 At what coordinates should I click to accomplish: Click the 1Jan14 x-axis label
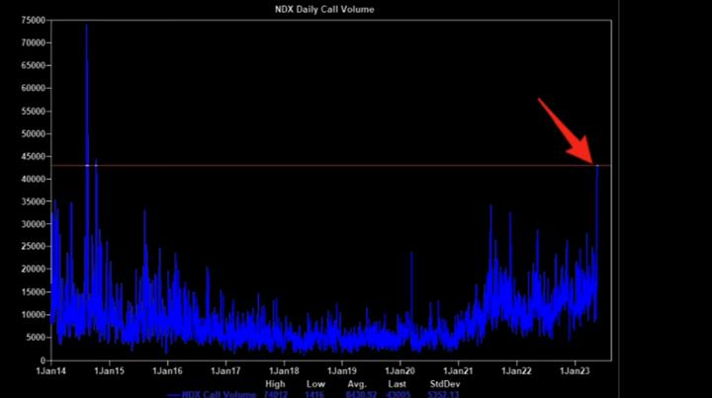[x=50, y=371]
